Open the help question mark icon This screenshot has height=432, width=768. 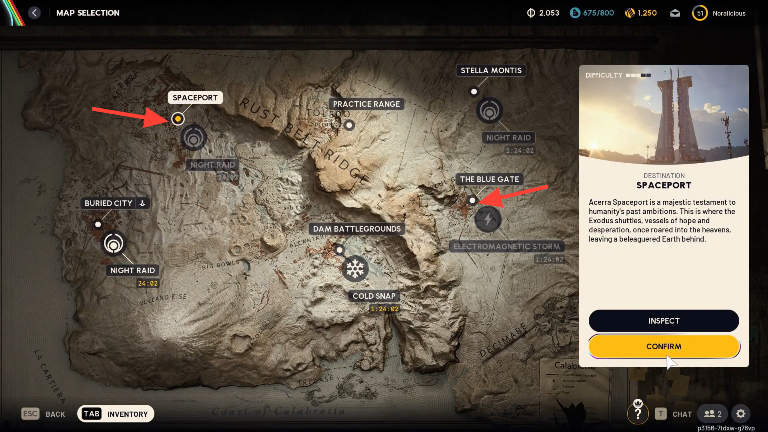[x=638, y=414]
